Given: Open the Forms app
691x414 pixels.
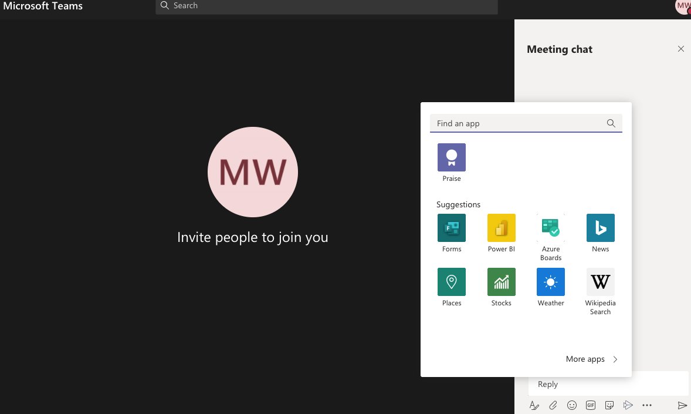Looking at the screenshot, I should click(451, 228).
